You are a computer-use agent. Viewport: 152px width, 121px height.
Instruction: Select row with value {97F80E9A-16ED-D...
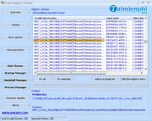(88, 25)
